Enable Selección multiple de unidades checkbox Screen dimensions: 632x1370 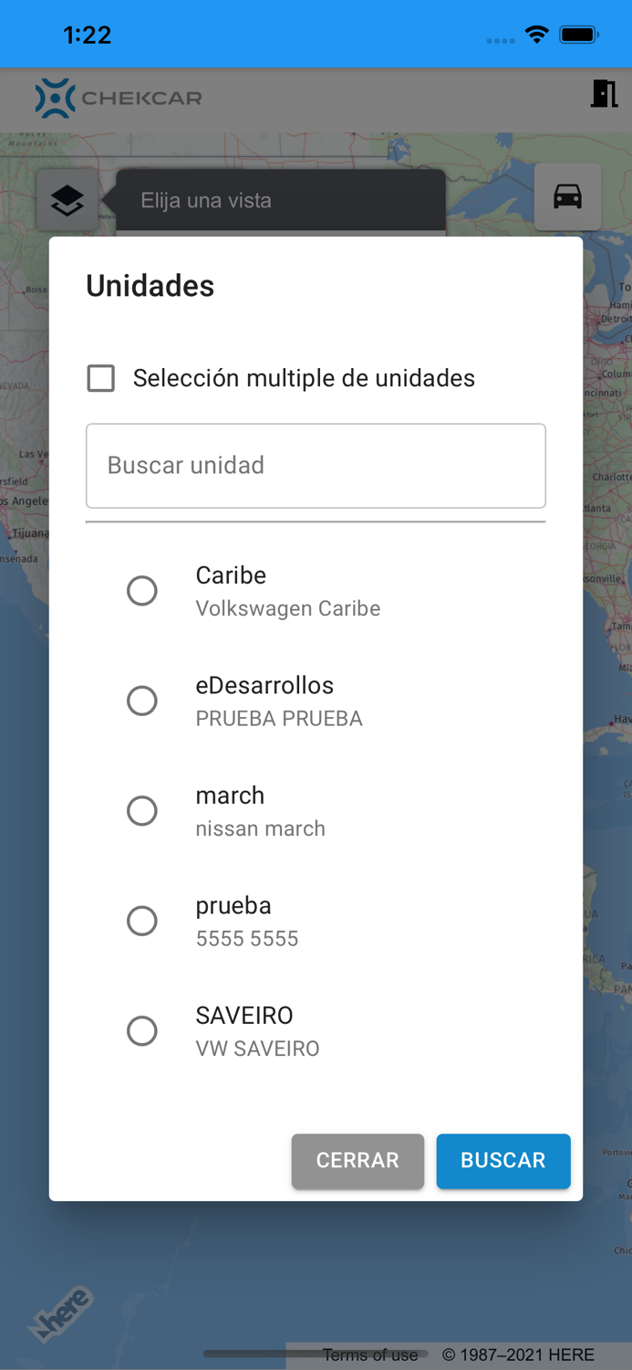coord(101,378)
